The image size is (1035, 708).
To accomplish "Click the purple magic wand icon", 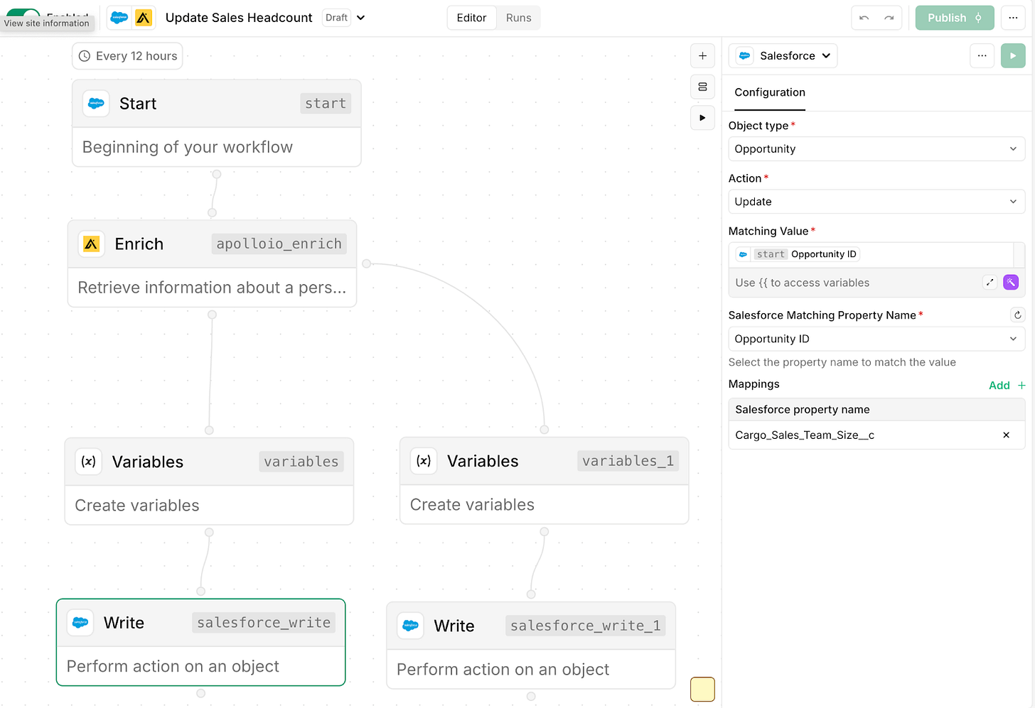I will pos(1011,283).
